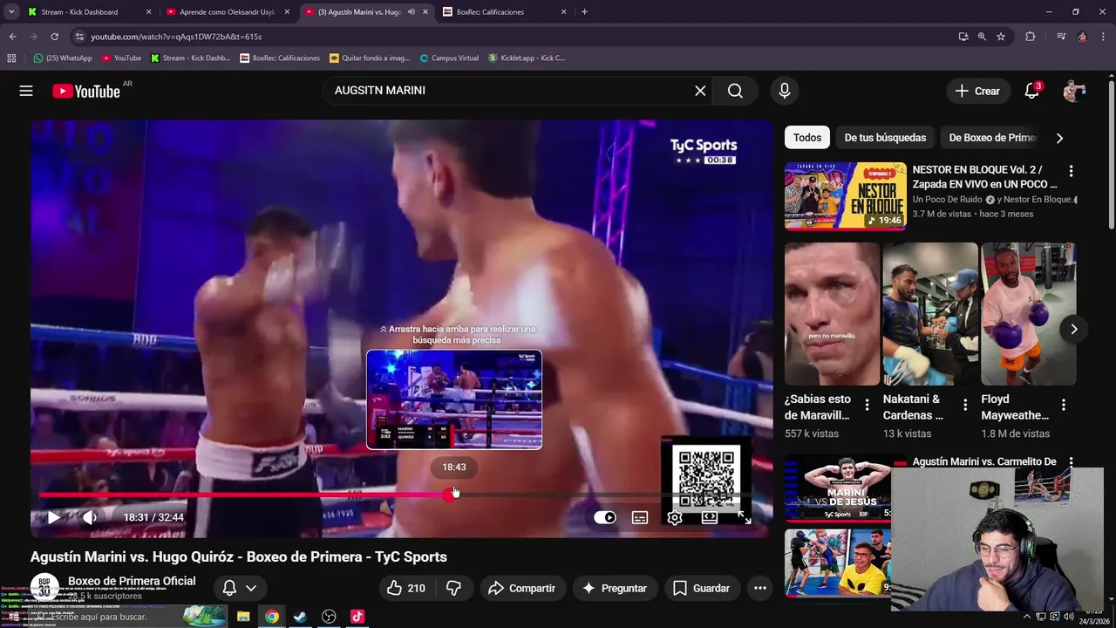The height and width of the screenshot is (628, 1116).
Task: Click the address bar URL
Action: click(x=176, y=37)
